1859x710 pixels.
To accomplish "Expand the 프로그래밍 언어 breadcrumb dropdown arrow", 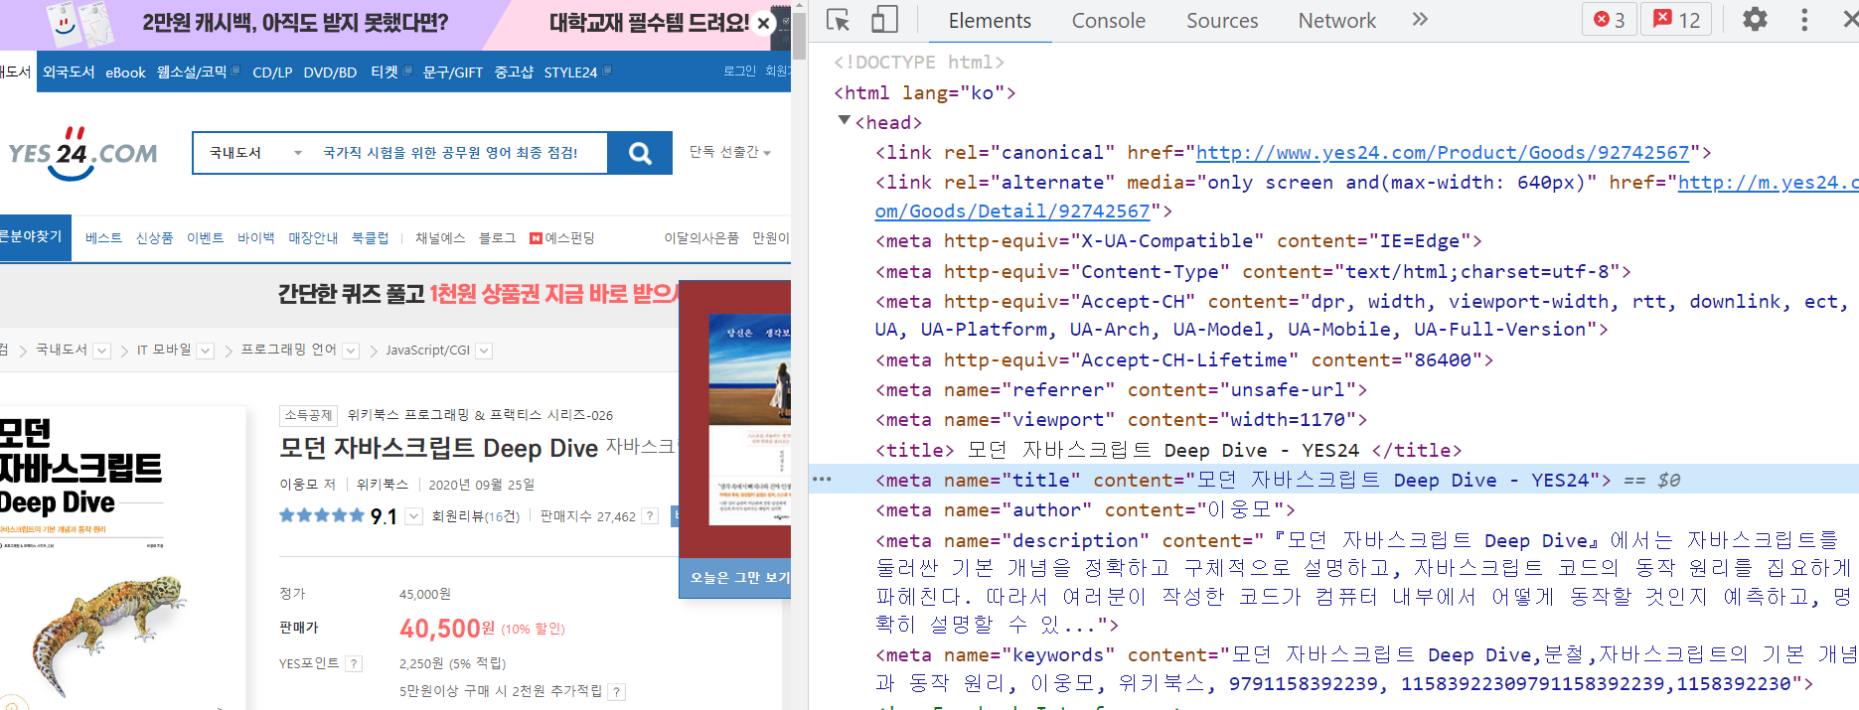I will [351, 351].
